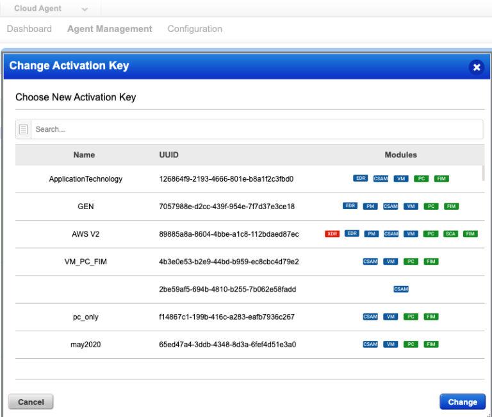
Task: Click UUID 65ed47a4-3ddb-4348-8d3a-6fef4d51e3a0
Action: pyautogui.click(x=227, y=344)
